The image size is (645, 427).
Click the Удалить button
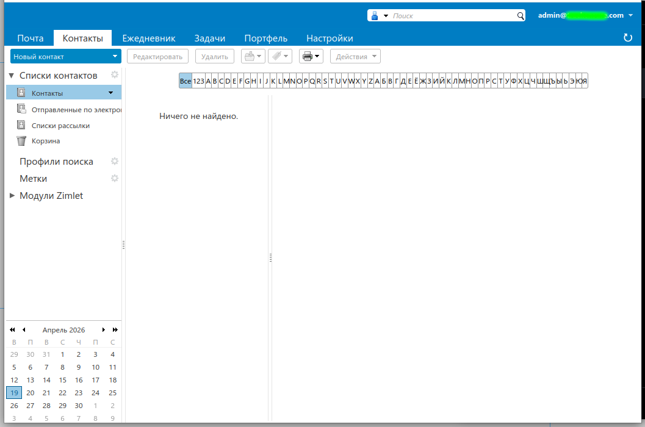coord(215,56)
